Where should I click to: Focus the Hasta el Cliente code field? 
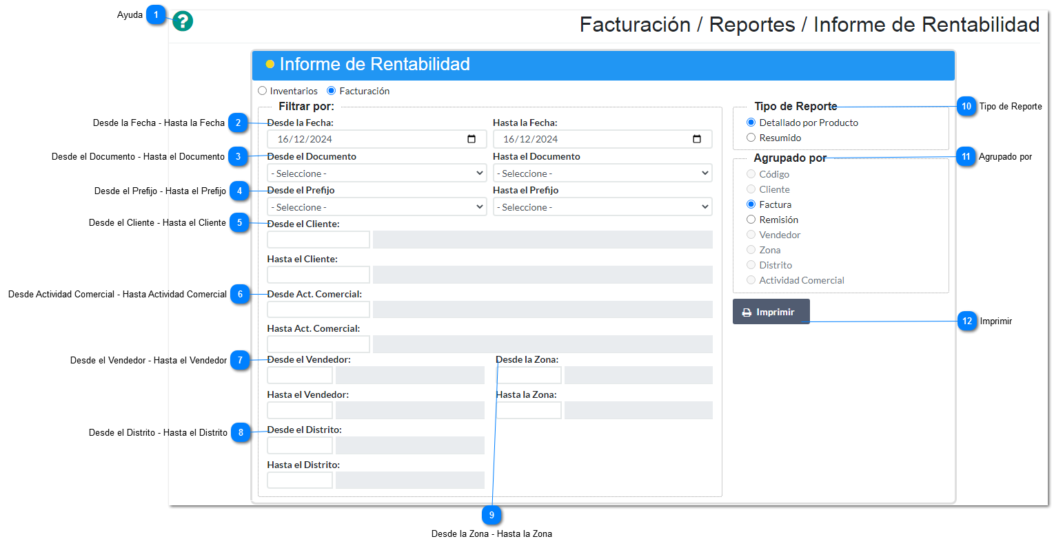[x=318, y=275]
